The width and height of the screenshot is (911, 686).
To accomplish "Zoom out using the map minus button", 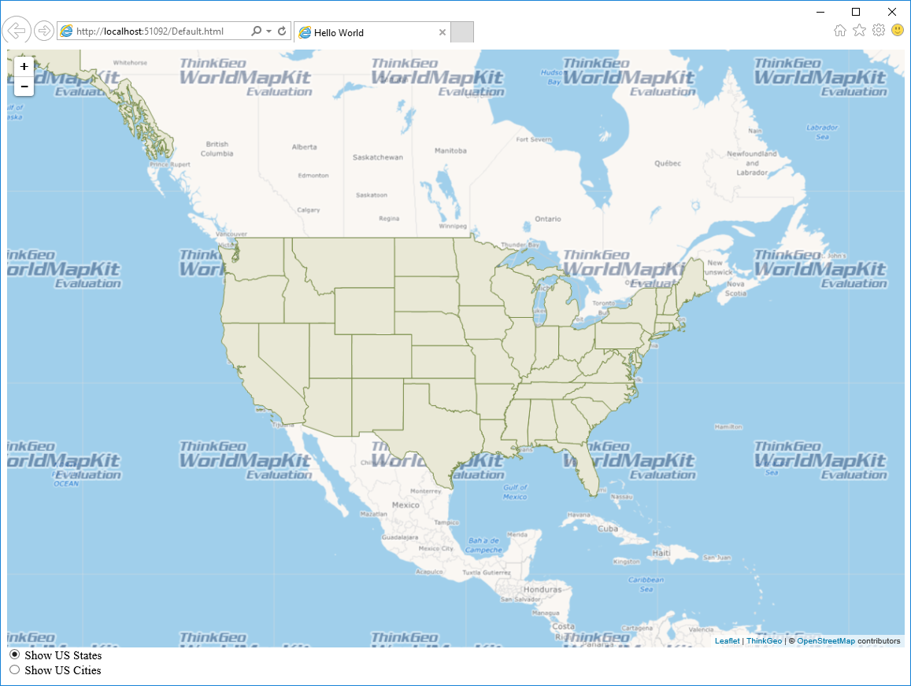I will pos(24,87).
